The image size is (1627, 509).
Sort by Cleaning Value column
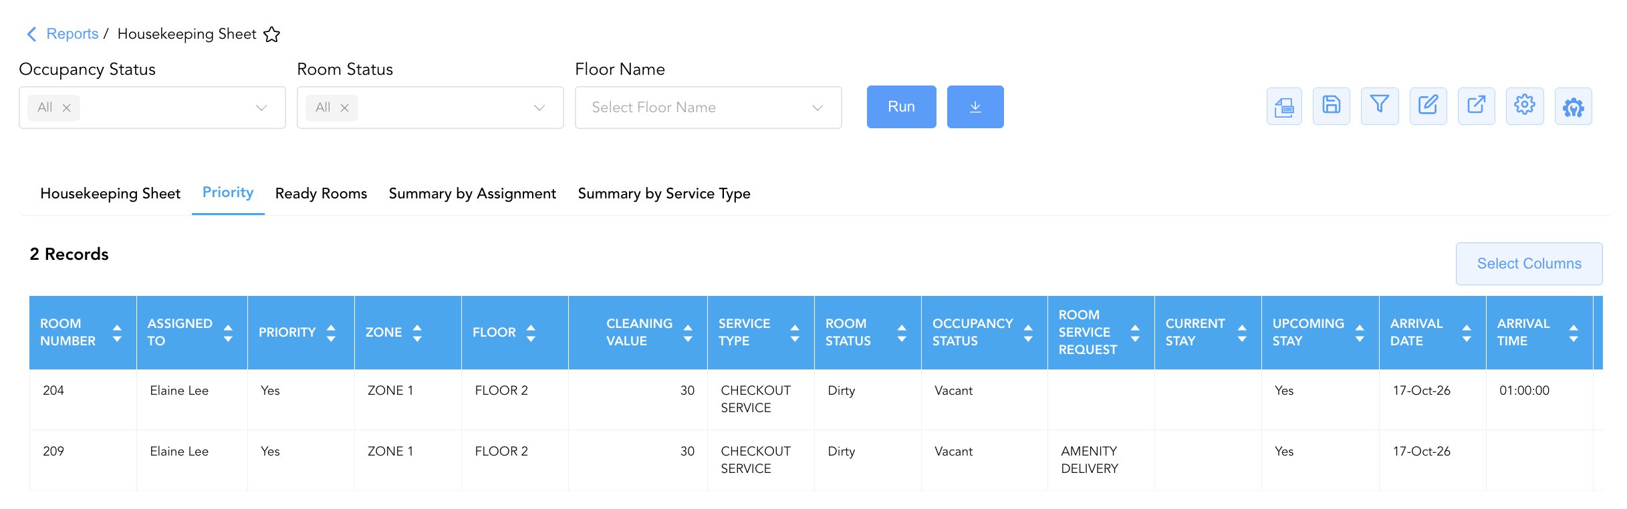tap(688, 333)
